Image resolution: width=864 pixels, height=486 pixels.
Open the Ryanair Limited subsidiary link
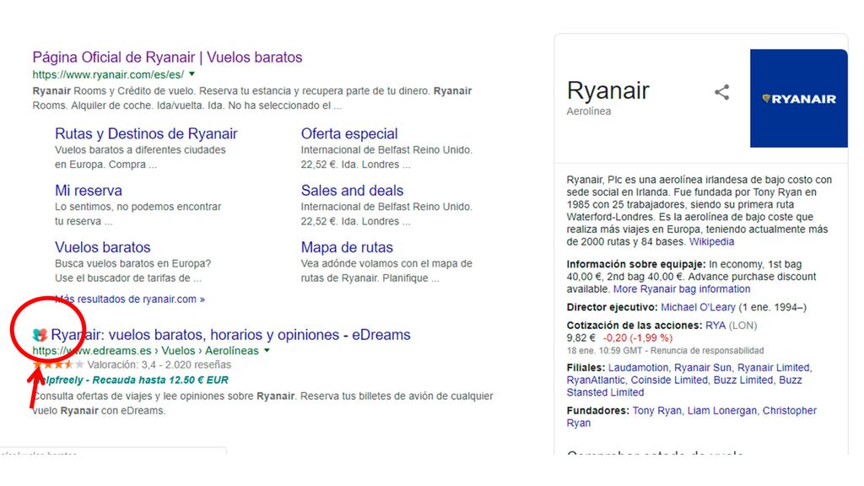click(x=774, y=368)
